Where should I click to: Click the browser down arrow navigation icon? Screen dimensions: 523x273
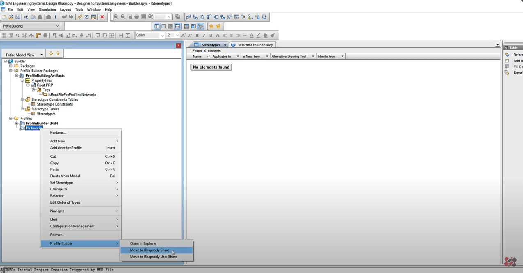[51, 53]
